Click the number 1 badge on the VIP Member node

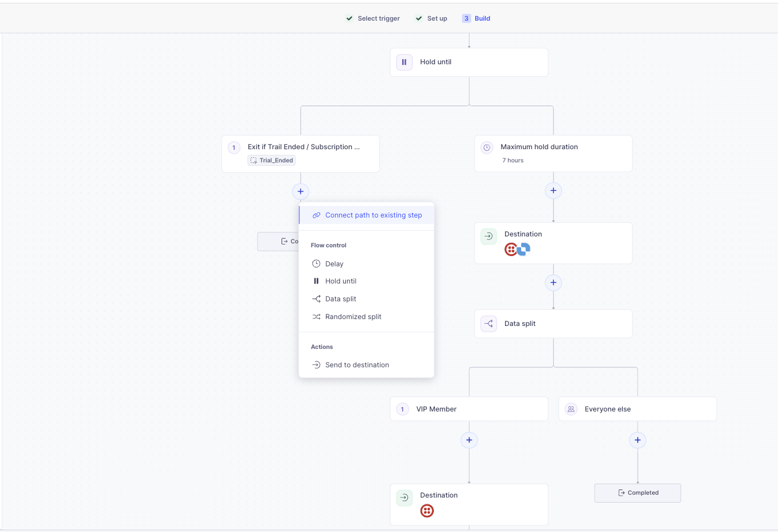(402, 409)
